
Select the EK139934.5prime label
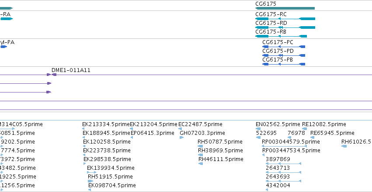(111, 168)
